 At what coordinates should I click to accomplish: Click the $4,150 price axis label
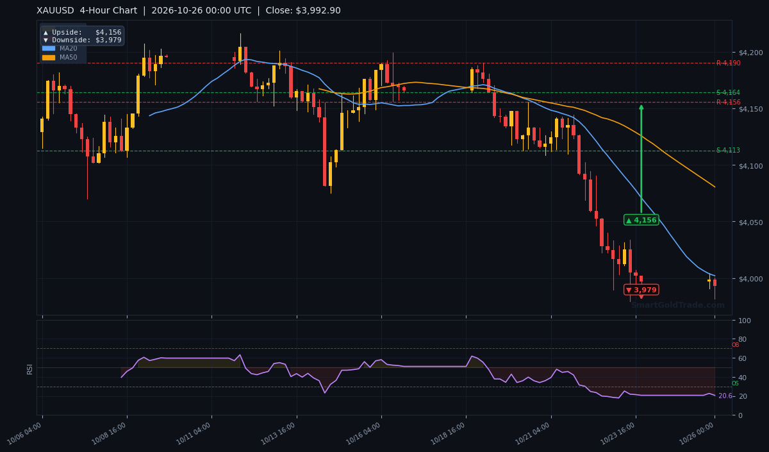pyautogui.click(x=750, y=109)
